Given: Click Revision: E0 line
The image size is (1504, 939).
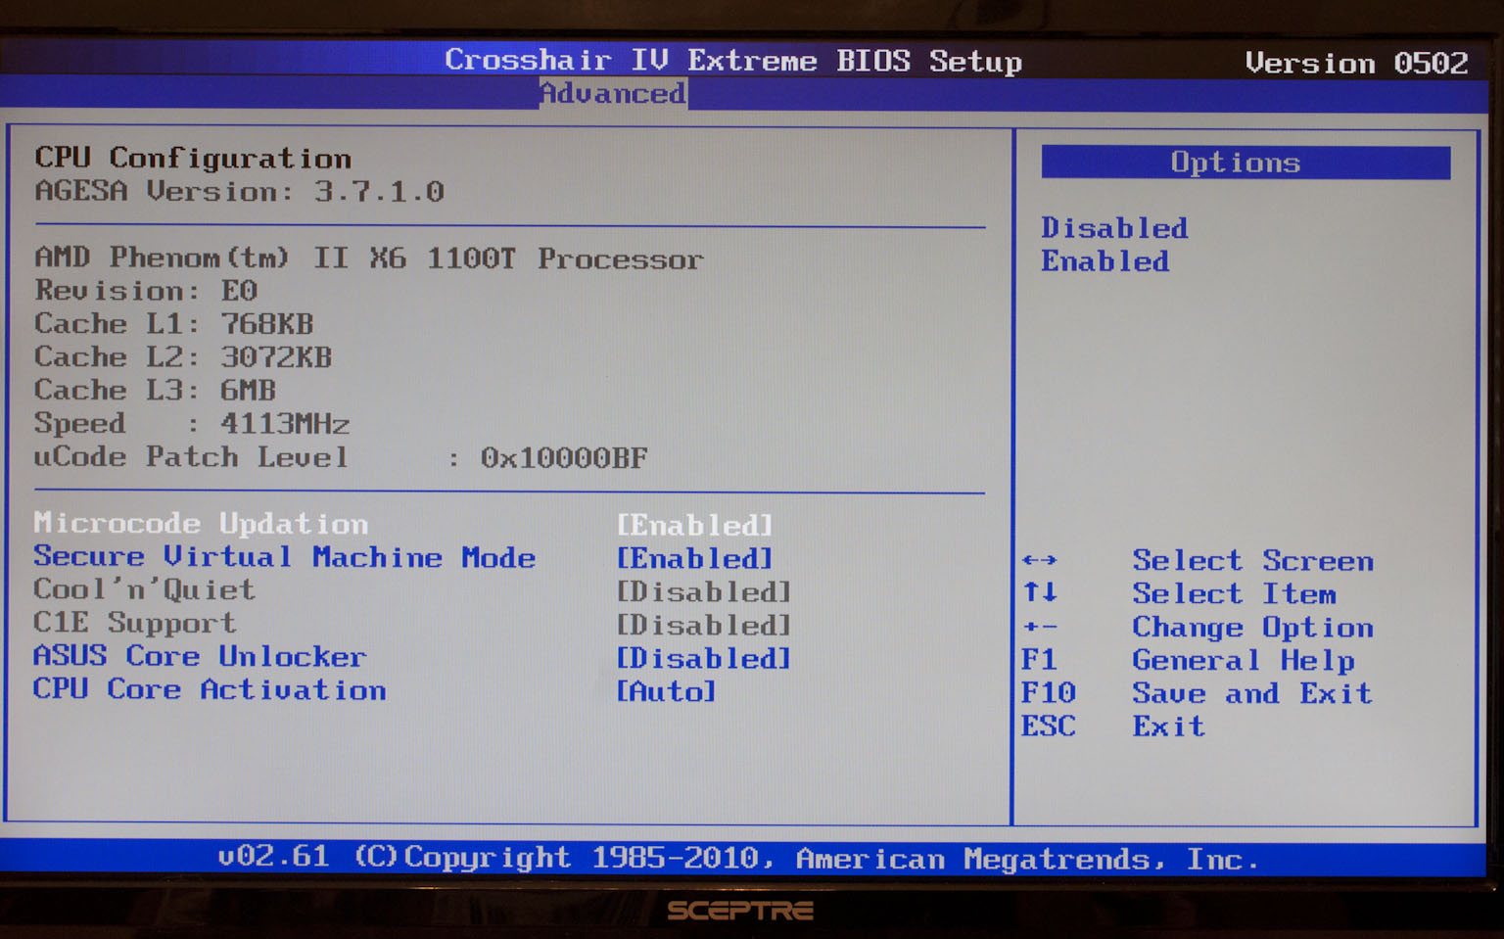Looking at the screenshot, I should pos(146,291).
